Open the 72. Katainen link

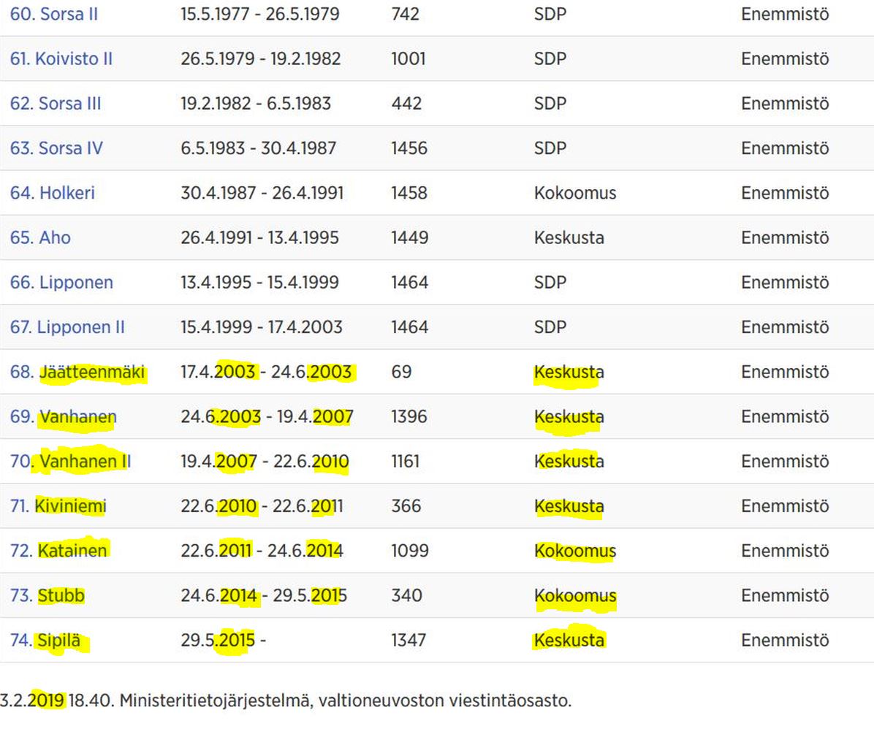(59, 551)
